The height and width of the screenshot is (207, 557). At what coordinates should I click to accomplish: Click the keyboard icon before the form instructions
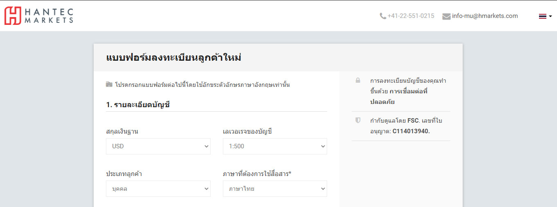click(109, 85)
